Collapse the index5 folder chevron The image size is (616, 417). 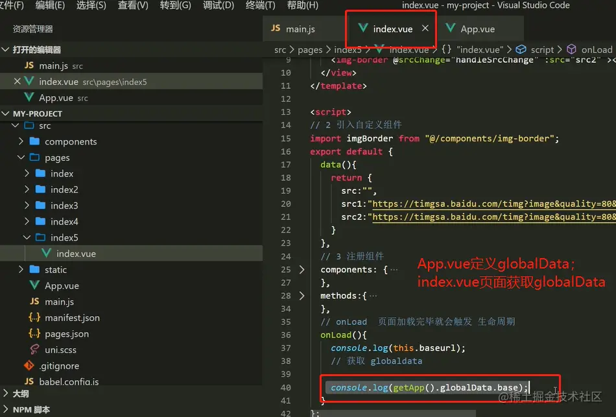[x=27, y=237]
